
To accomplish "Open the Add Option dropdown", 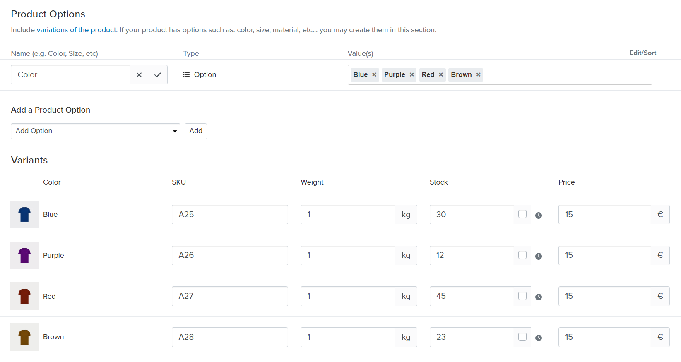I will (x=96, y=131).
